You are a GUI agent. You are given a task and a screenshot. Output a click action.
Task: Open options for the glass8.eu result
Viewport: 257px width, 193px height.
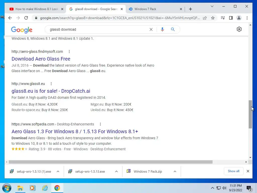(51, 84)
